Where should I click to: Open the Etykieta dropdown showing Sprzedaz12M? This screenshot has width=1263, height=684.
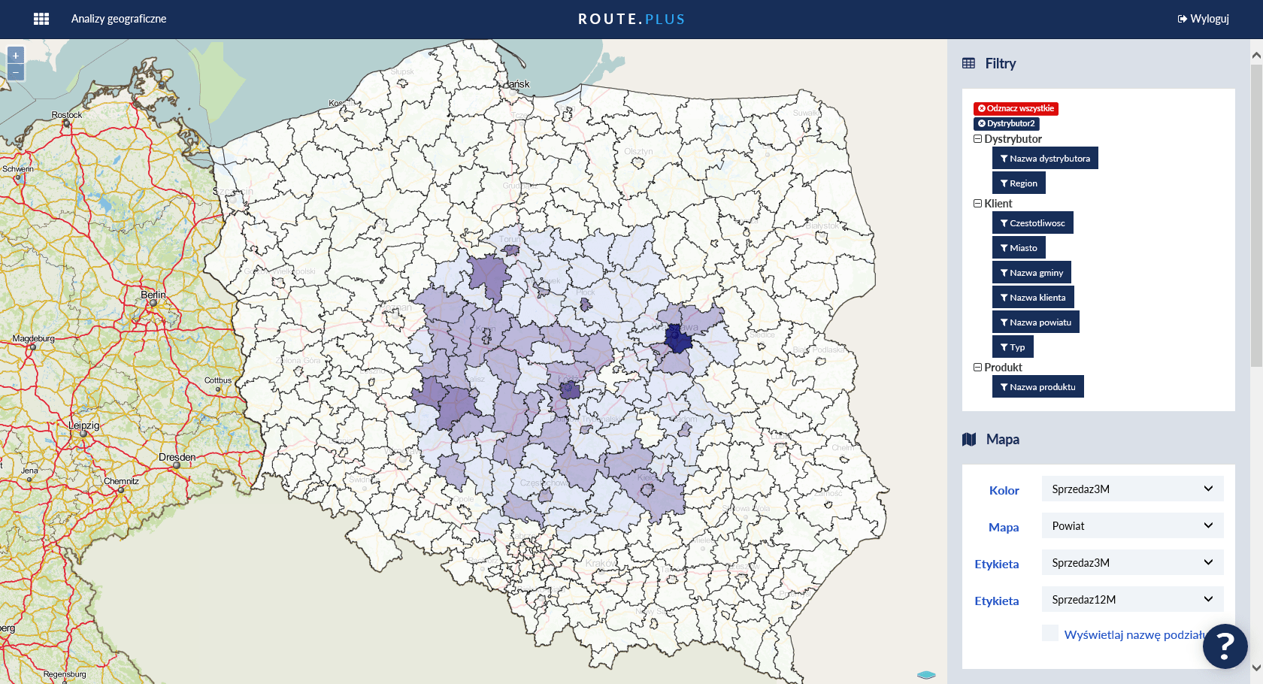pos(1132,600)
